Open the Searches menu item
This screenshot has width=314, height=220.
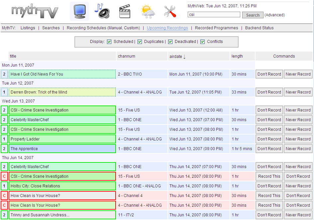click(x=51, y=28)
